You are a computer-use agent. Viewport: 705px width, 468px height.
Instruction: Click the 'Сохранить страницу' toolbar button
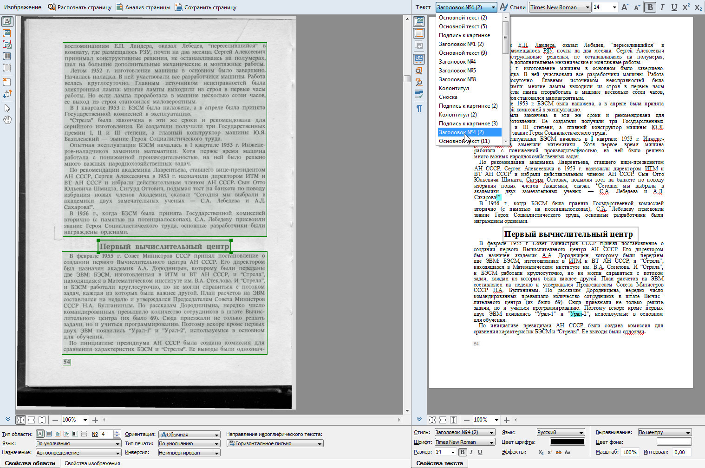pos(205,7)
